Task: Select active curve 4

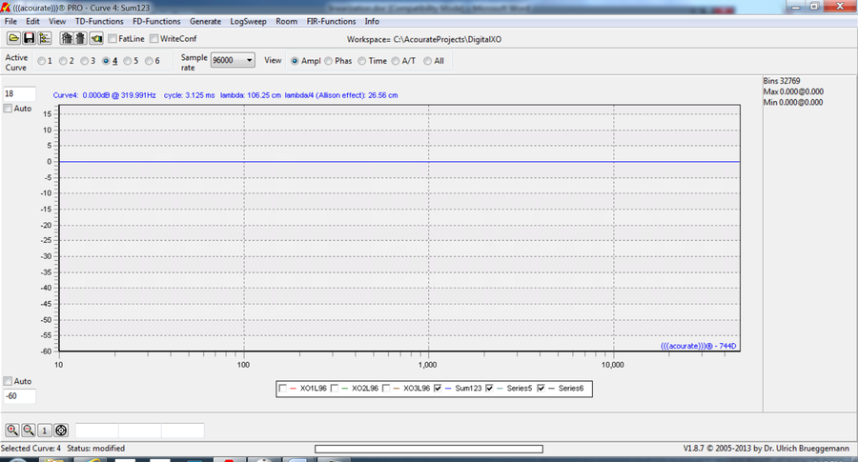Action: [106, 61]
